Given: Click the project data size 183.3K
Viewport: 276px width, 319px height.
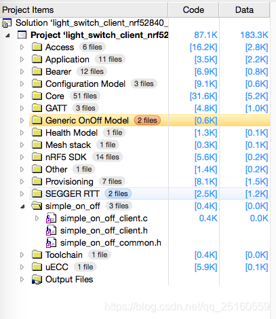Looking at the screenshot, I should click(x=254, y=35).
